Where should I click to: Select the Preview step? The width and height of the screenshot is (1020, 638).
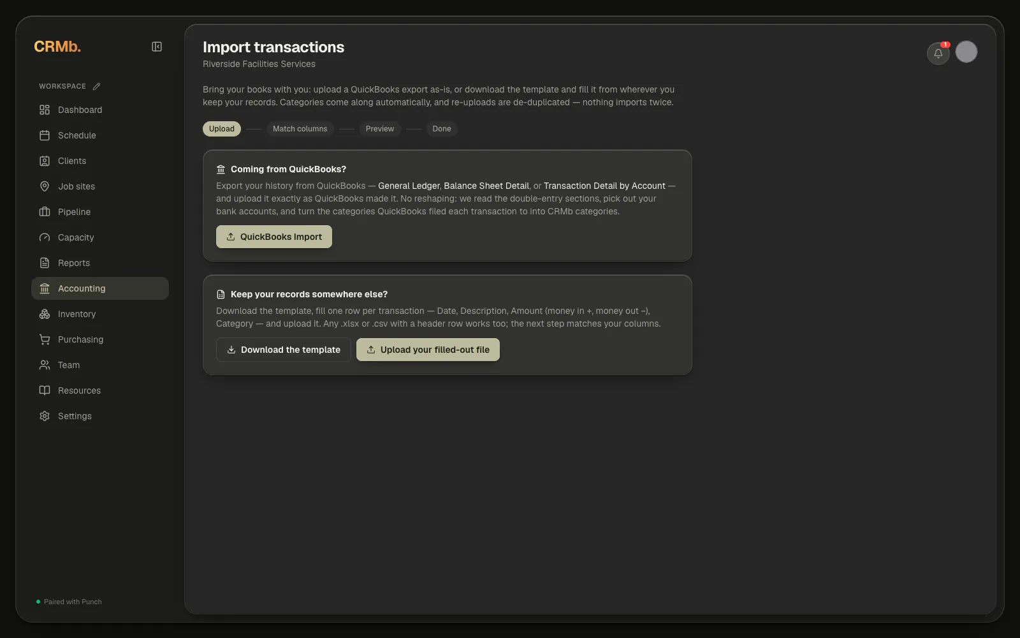click(x=380, y=129)
